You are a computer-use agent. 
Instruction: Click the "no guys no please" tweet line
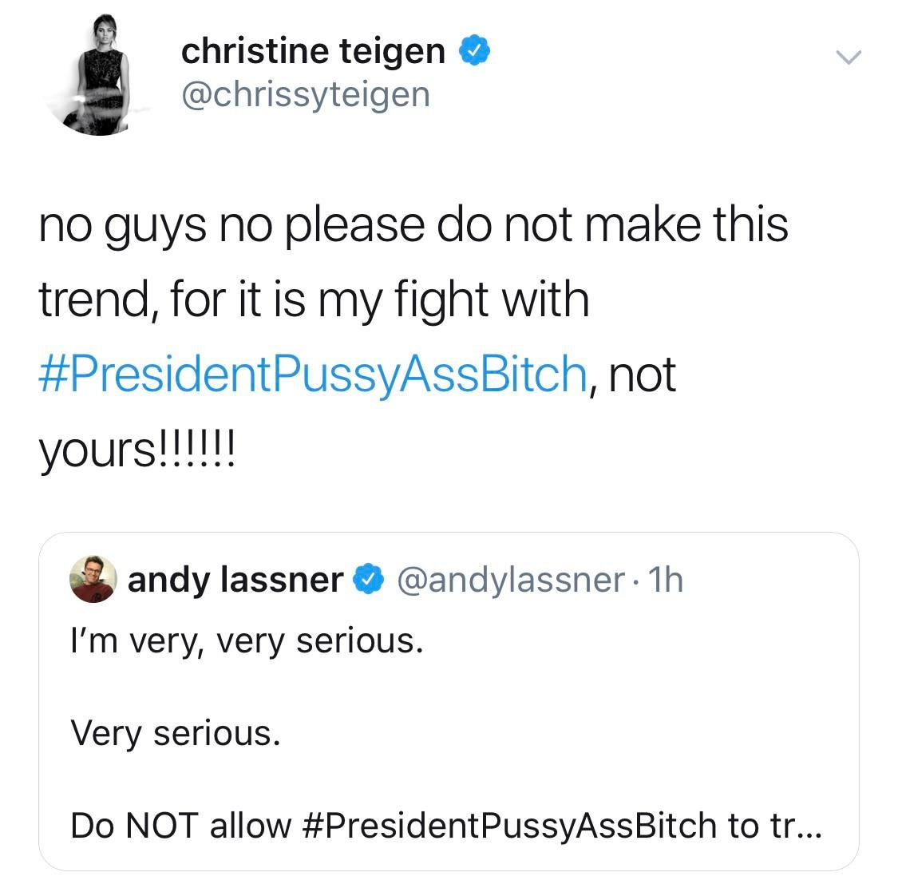[x=413, y=224]
